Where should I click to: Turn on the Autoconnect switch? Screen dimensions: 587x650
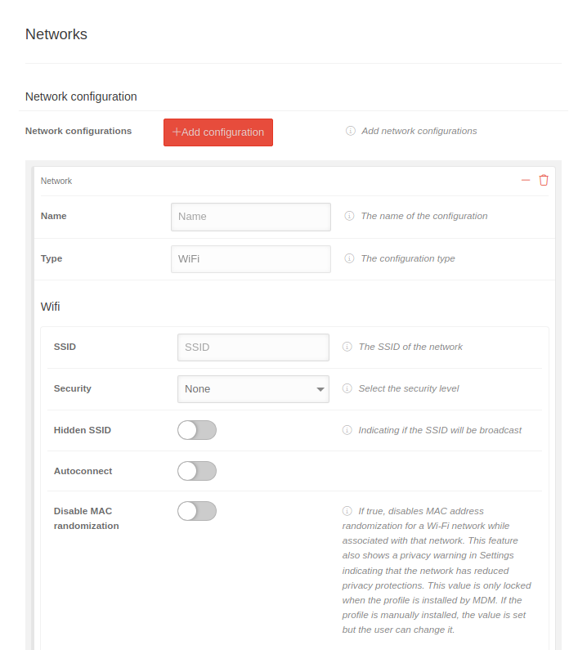[x=197, y=471]
